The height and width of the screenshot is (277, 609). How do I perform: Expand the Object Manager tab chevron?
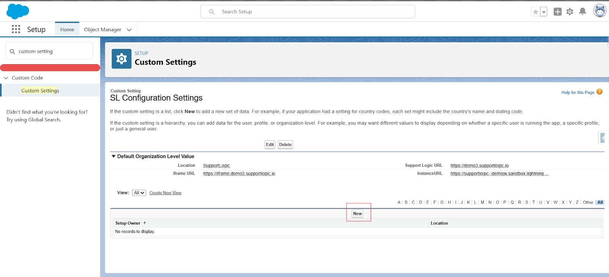(x=129, y=30)
